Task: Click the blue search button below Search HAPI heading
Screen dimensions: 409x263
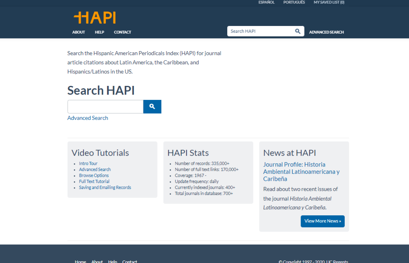Action: click(x=152, y=107)
